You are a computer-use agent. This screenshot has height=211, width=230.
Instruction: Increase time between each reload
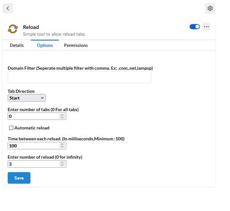(x=62, y=144)
